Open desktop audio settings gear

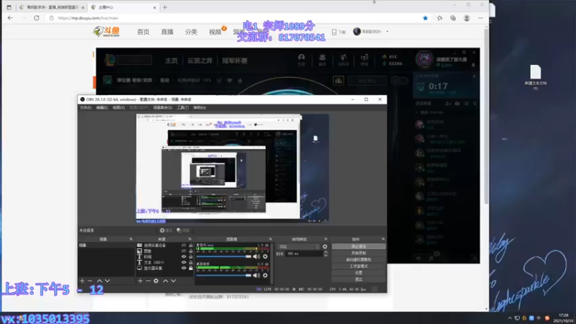265,275
